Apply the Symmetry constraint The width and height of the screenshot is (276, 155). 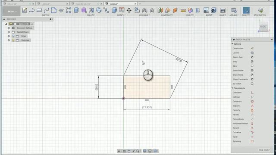click(252, 141)
